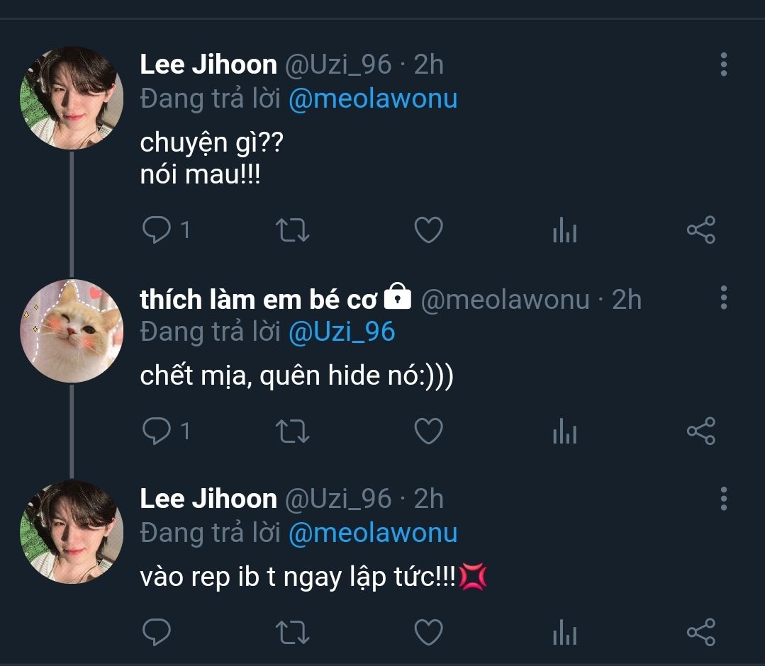Open cat profile picture of meolawonu
The height and width of the screenshot is (666, 765).
(72, 331)
